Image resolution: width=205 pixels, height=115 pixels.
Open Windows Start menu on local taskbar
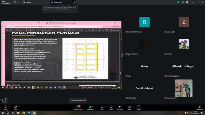click(3, 113)
